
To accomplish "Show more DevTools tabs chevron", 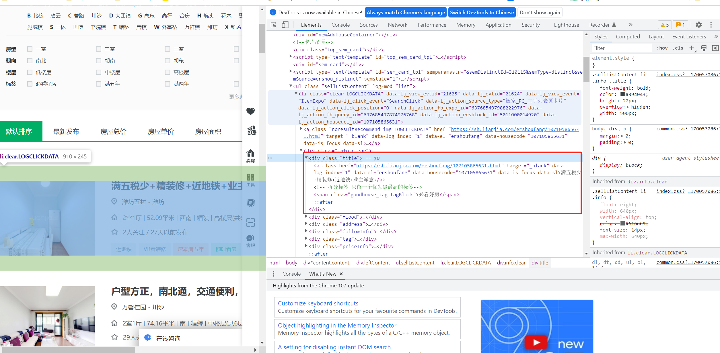I will [x=630, y=25].
